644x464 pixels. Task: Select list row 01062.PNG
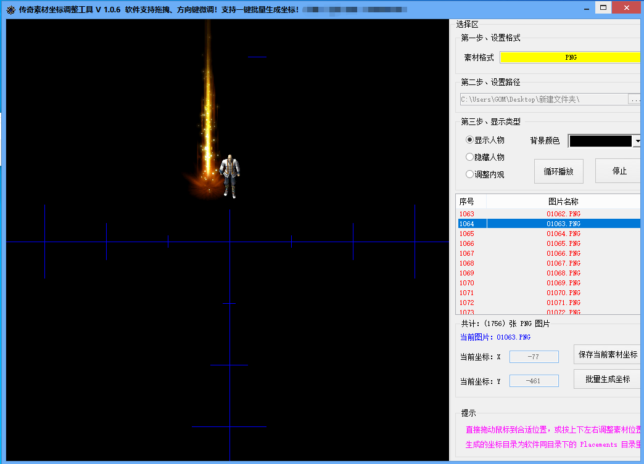(x=563, y=214)
